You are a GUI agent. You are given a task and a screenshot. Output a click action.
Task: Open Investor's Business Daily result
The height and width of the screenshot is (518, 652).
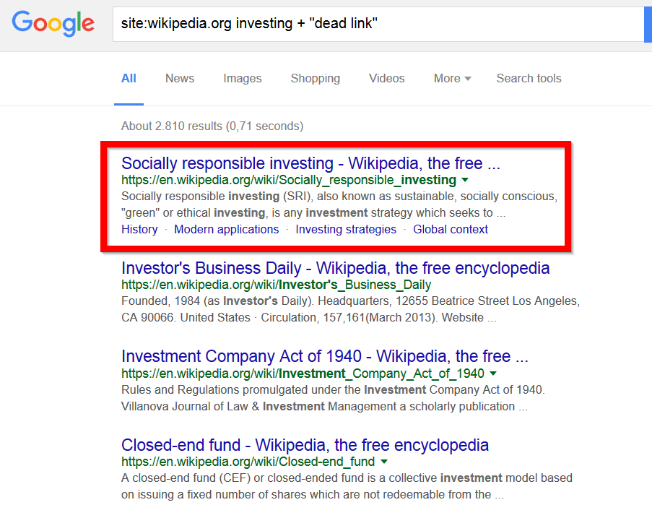335,268
